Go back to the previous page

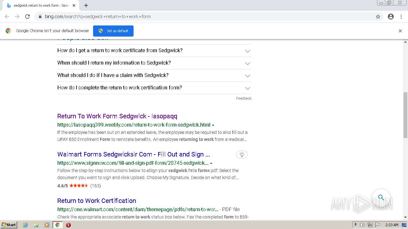7,17
